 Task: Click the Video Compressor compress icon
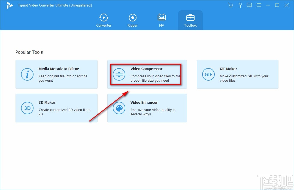[x=119, y=74]
